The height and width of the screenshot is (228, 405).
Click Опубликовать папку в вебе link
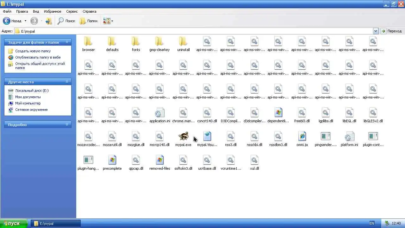pyautogui.click(x=38, y=57)
